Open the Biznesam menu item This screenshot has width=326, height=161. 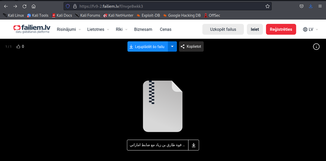pyautogui.click(x=143, y=30)
